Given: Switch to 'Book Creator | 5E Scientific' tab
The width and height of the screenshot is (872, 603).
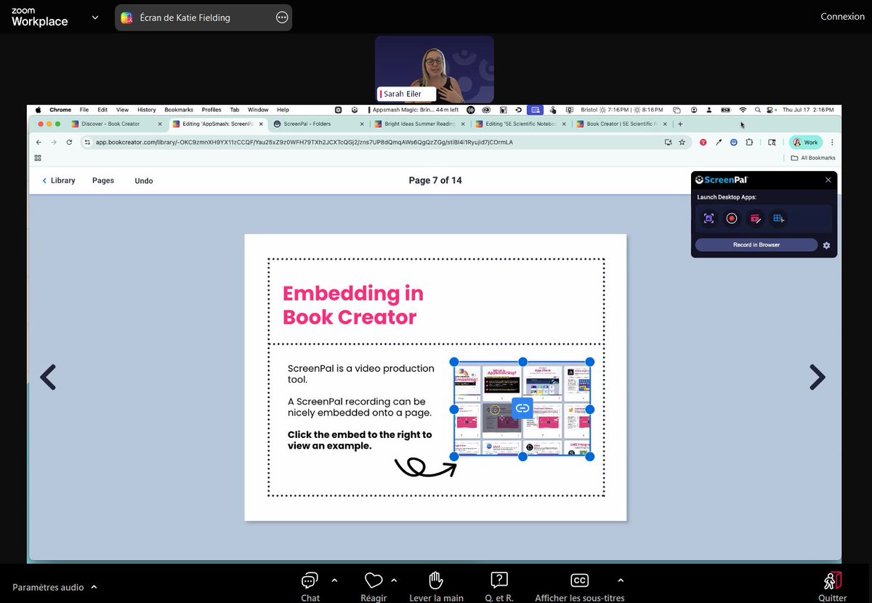Looking at the screenshot, I should pos(620,124).
